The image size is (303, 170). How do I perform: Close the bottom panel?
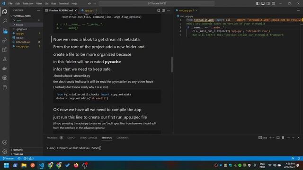click(x=298, y=137)
